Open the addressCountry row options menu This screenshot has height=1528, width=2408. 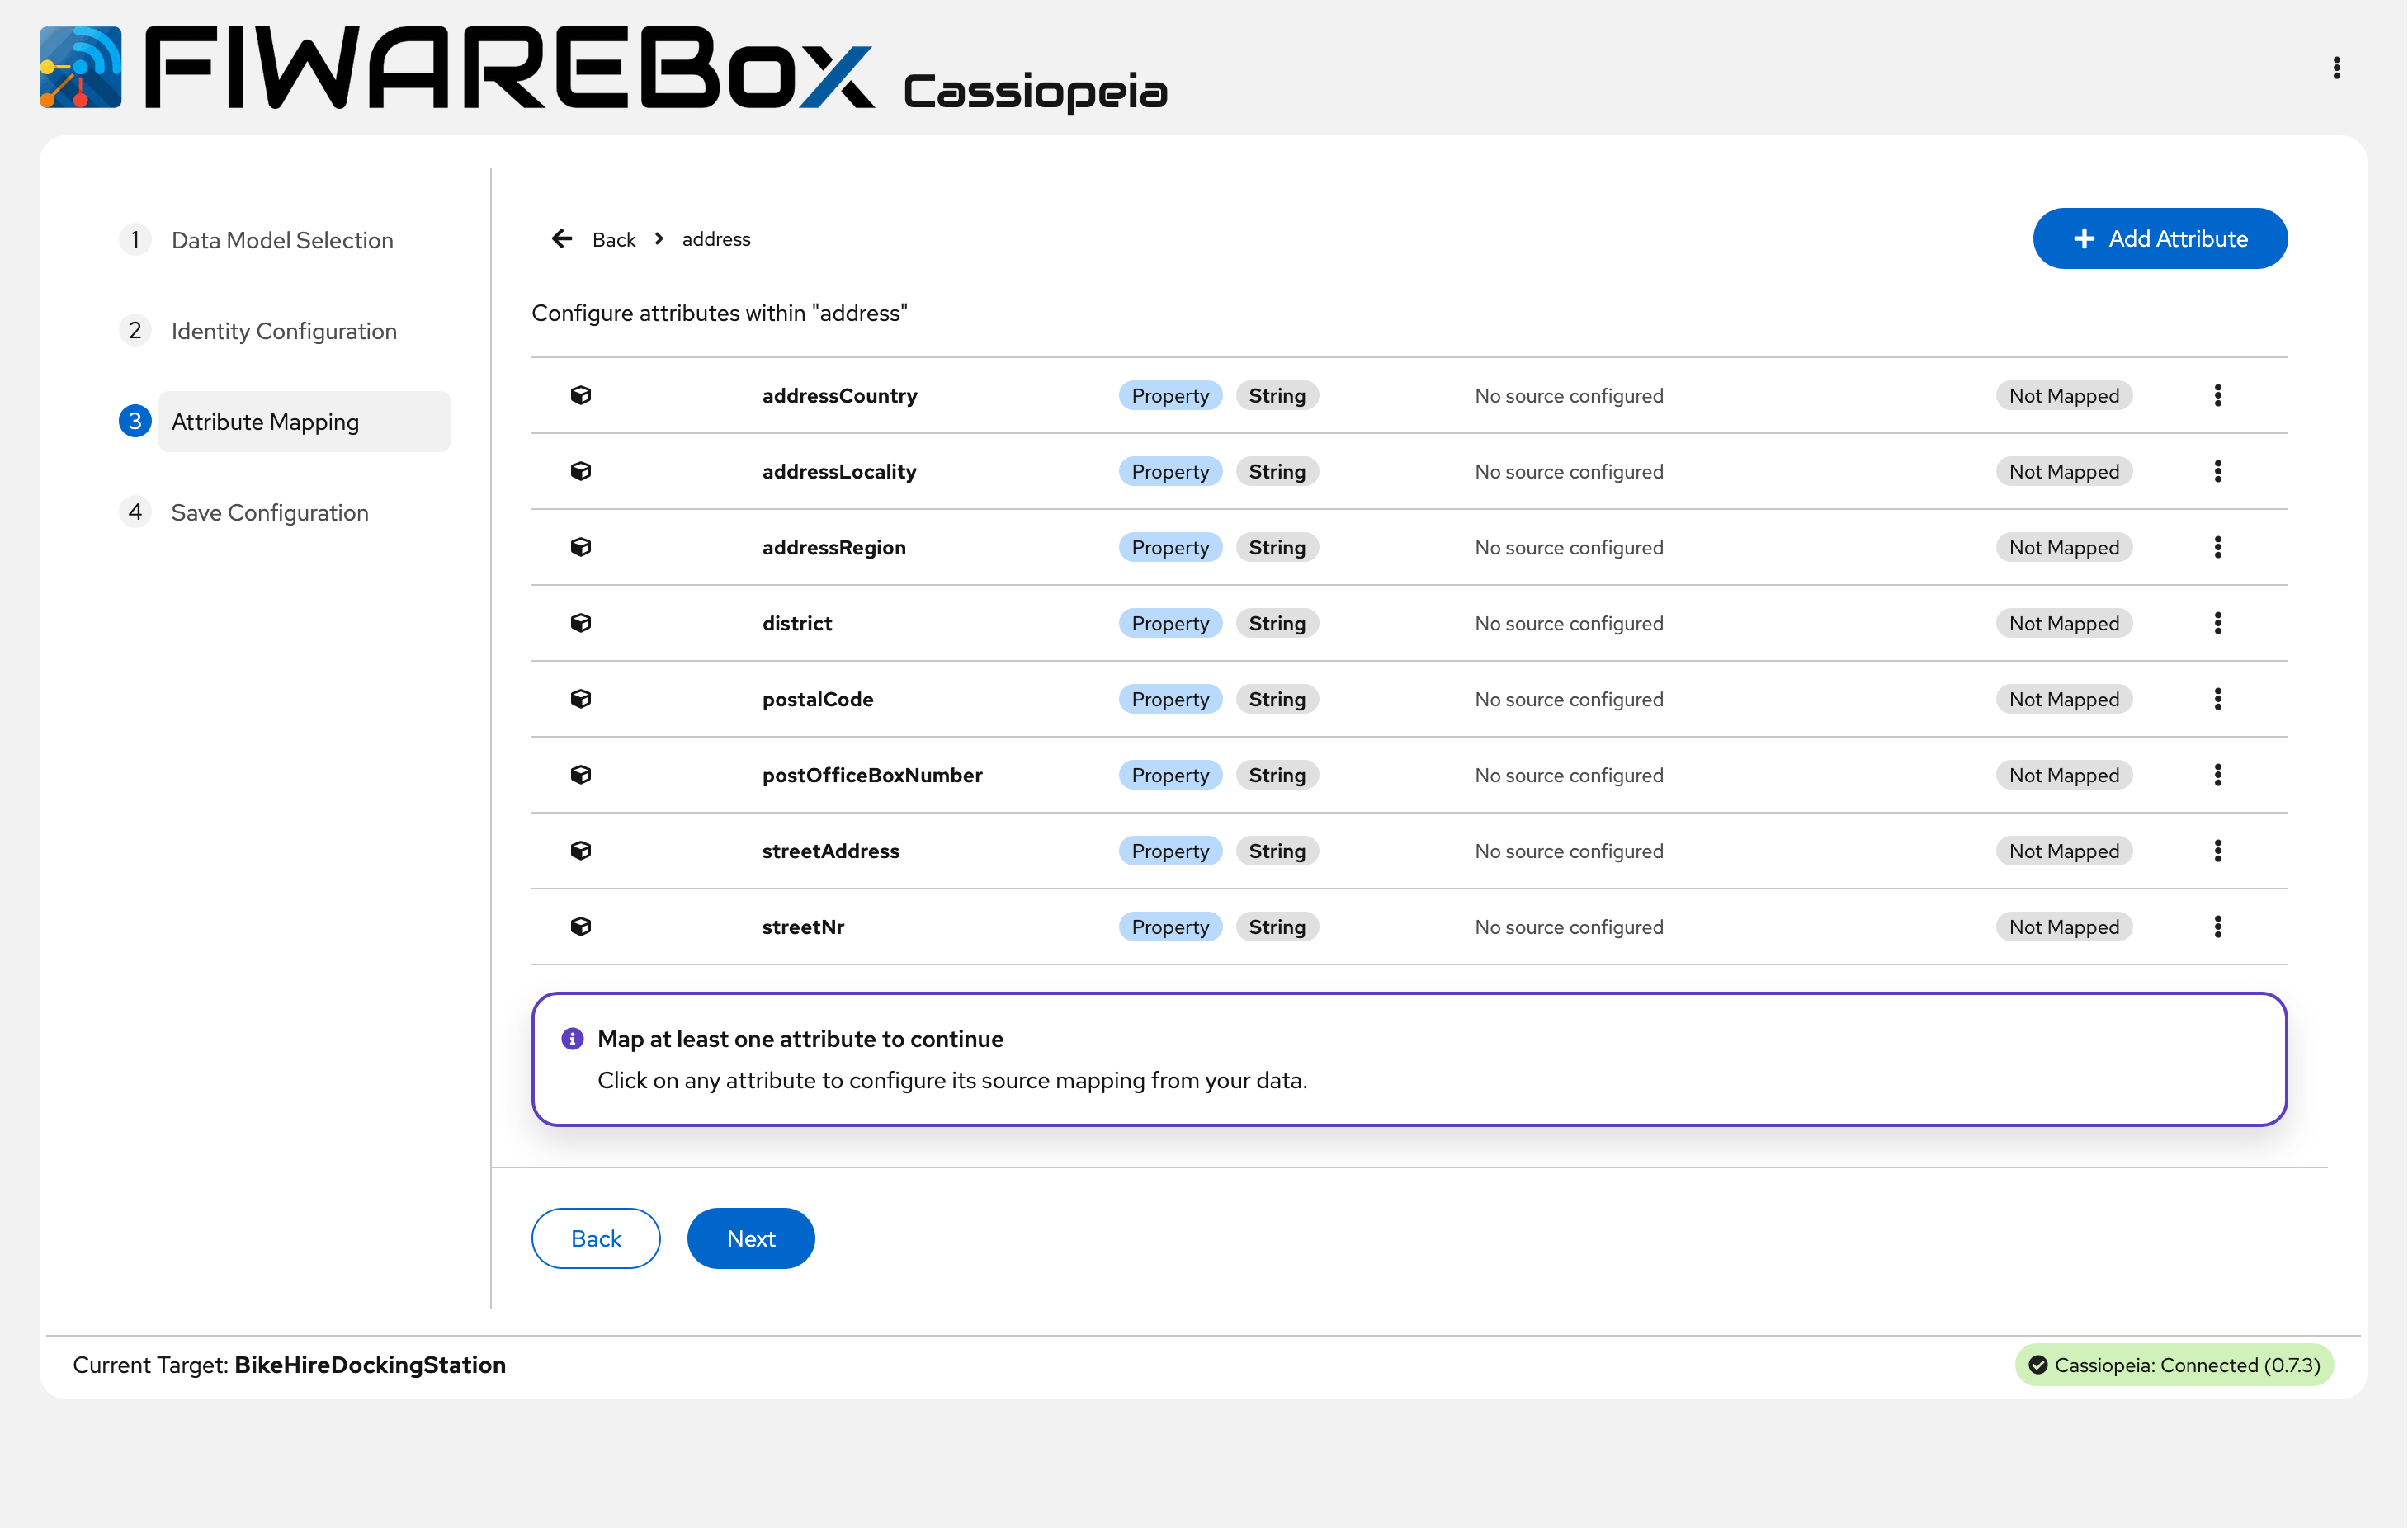click(2217, 395)
